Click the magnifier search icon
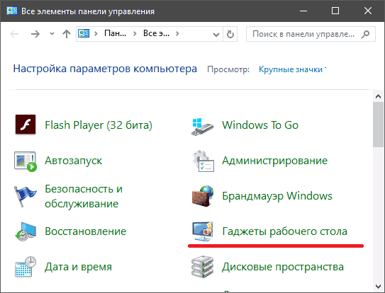The image size is (385, 293). coord(365,34)
